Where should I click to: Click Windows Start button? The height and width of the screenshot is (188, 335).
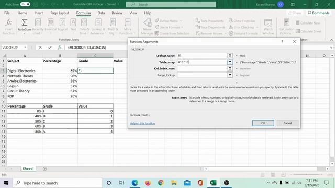coord(6,183)
